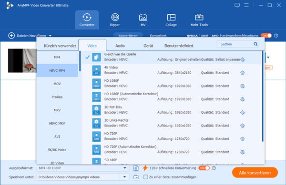Click help icon next to 120× schnellere Konvertierung
Screen dimensions: 286x185
(x=214, y=168)
